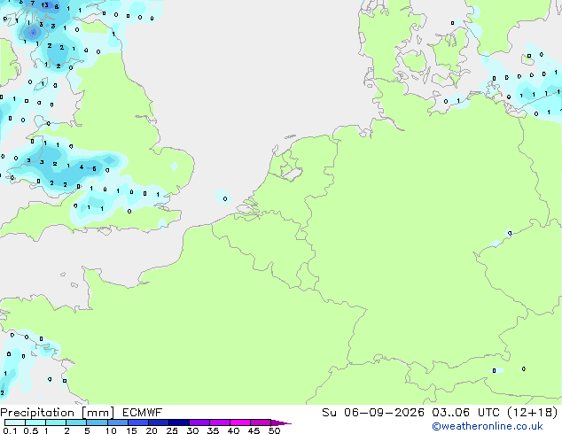
Task: Select the 40–45 mm magenta legend swatch
Action: pos(240,422)
